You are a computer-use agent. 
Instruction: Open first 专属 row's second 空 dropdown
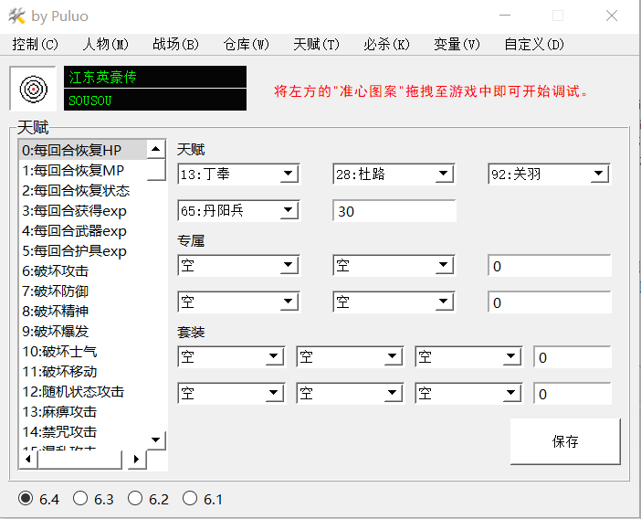point(444,265)
